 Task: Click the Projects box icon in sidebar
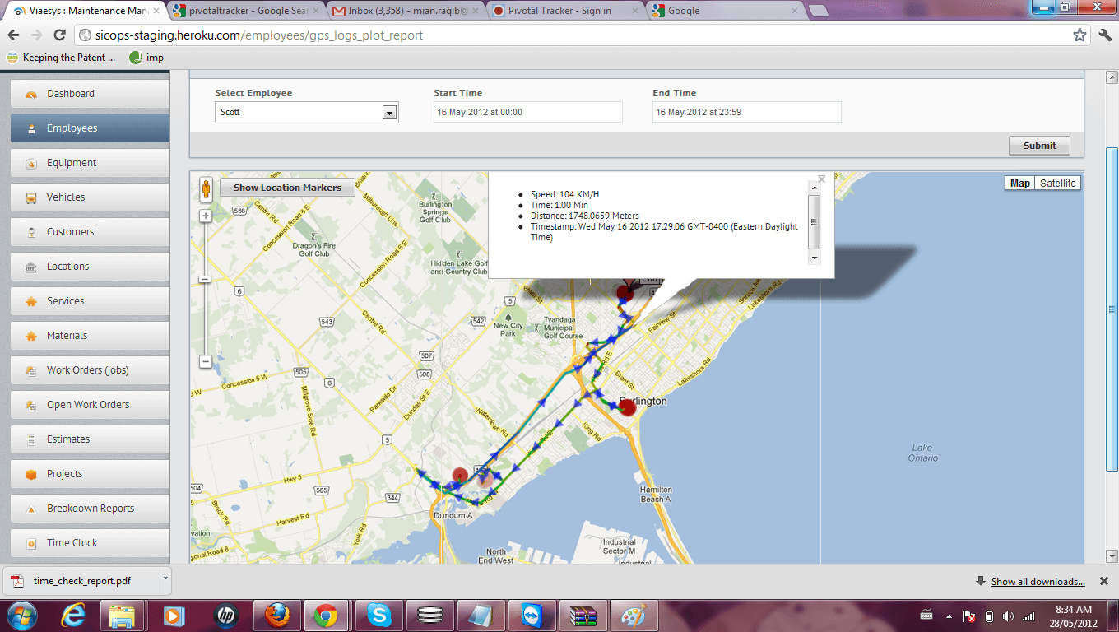tap(31, 474)
